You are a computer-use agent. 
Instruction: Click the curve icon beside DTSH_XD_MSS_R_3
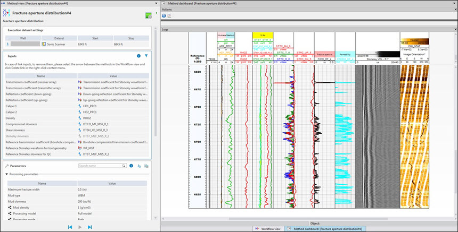tap(80, 130)
